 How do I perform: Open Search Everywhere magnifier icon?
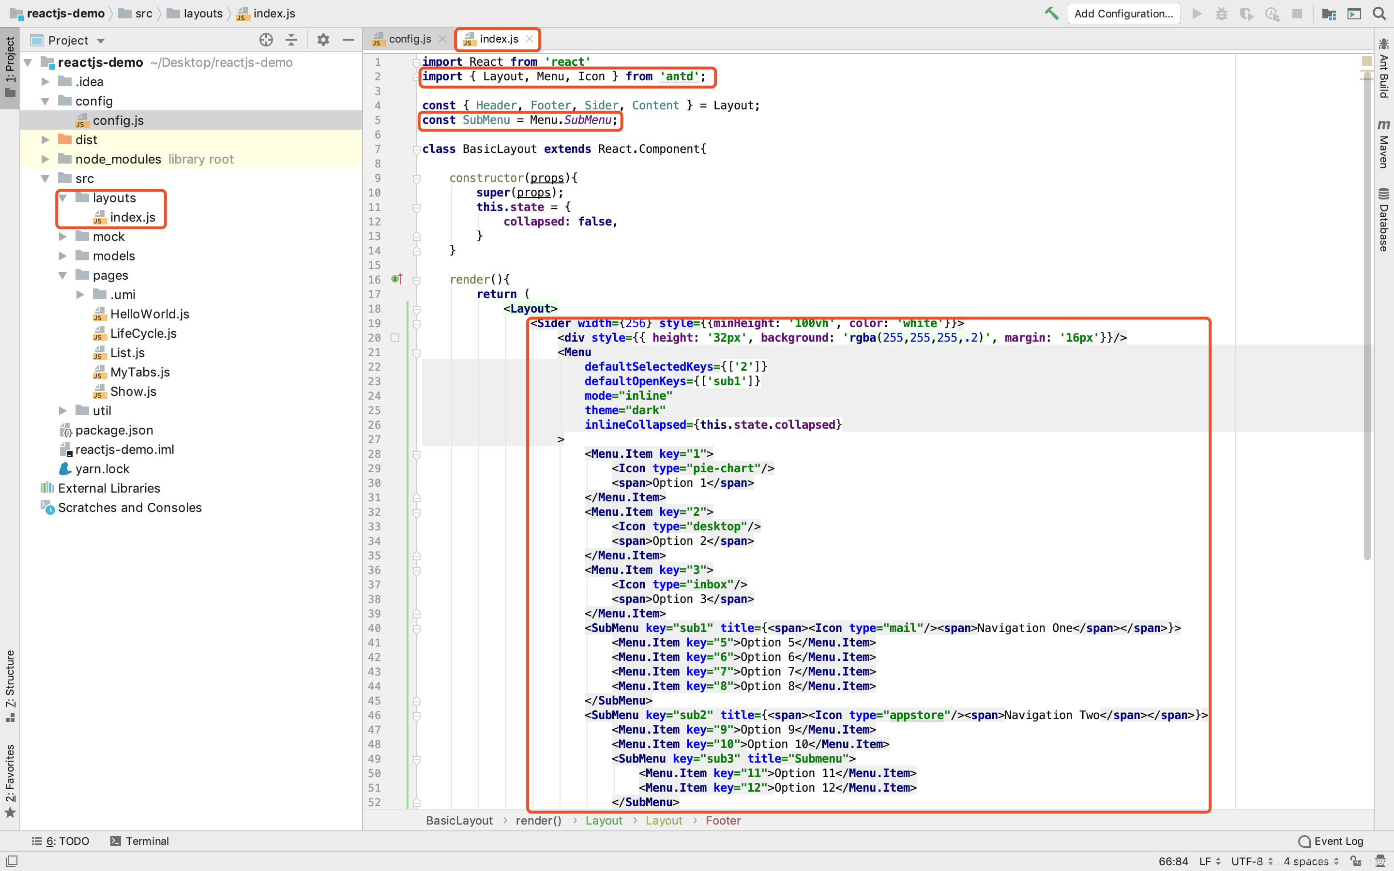pos(1379,13)
